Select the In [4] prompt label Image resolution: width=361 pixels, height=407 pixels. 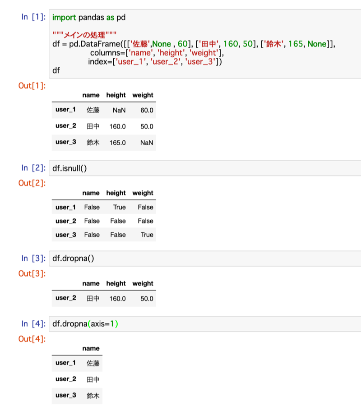33,324
